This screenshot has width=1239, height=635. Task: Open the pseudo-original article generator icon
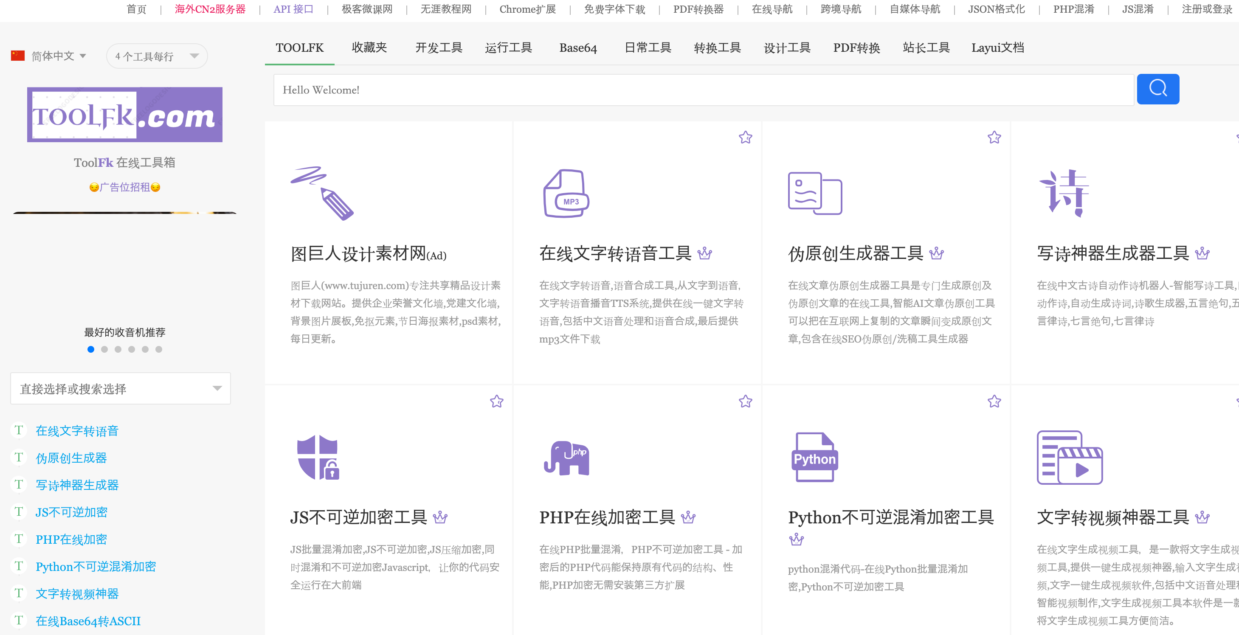click(x=814, y=193)
